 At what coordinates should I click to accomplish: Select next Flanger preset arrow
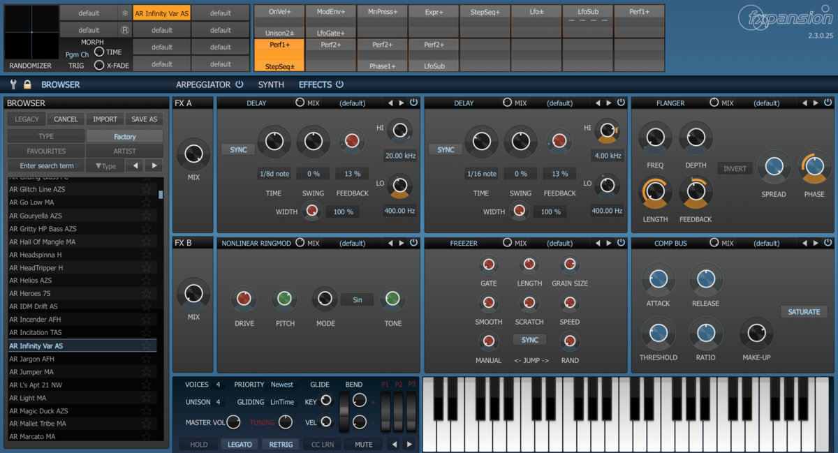click(x=816, y=103)
